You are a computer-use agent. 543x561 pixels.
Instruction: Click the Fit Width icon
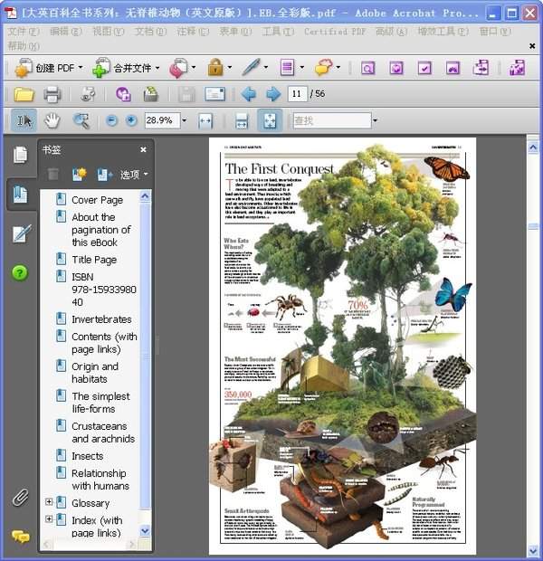coord(205,121)
